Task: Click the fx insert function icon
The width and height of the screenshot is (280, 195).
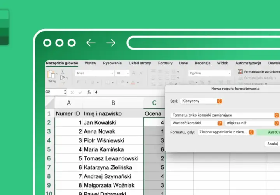Action: [x=89, y=92]
